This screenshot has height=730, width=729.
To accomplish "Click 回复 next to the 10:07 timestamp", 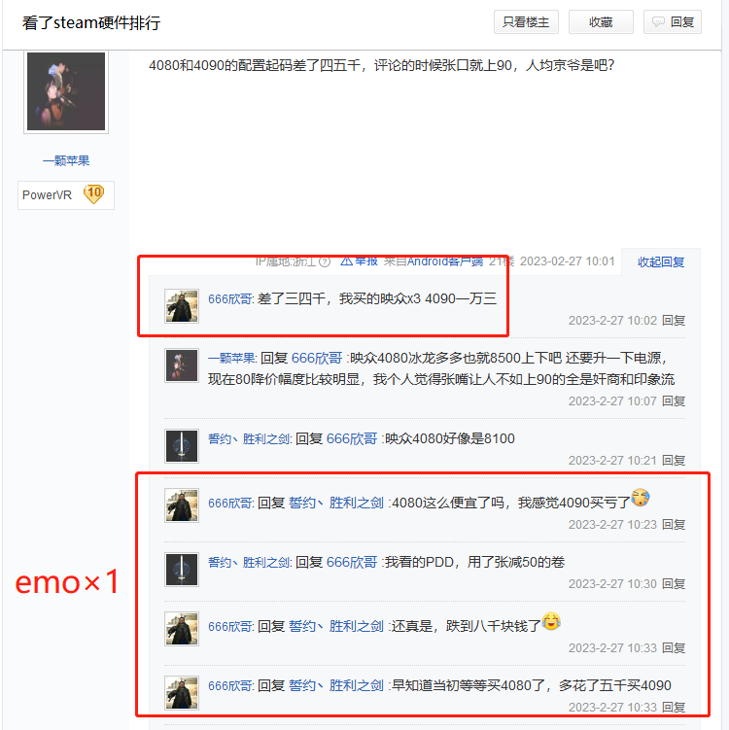I will pos(674,401).
